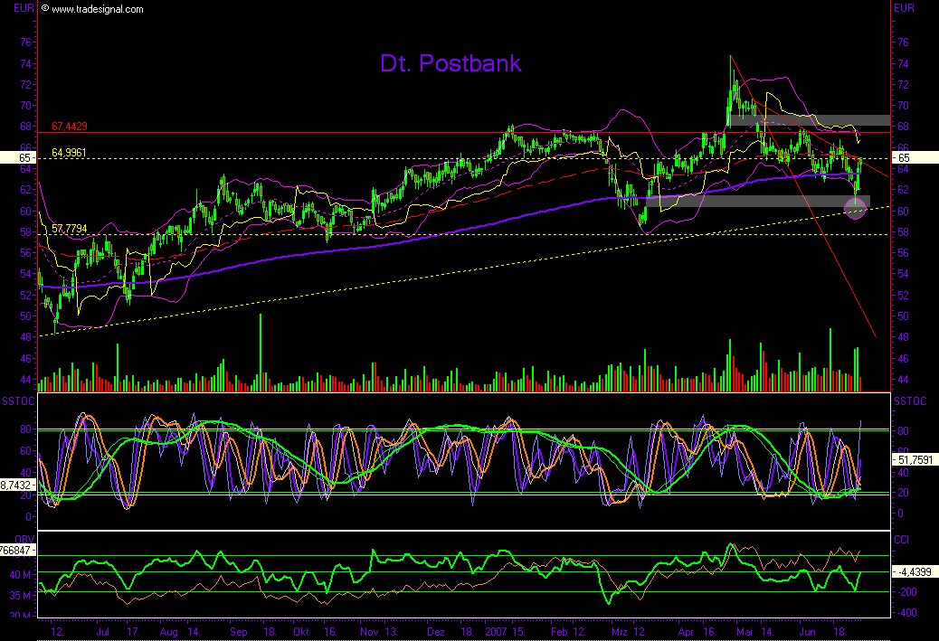Click the 67,4429 resistance price label
The width and height of the screenshot is (939, 641).
pos(71,125)
